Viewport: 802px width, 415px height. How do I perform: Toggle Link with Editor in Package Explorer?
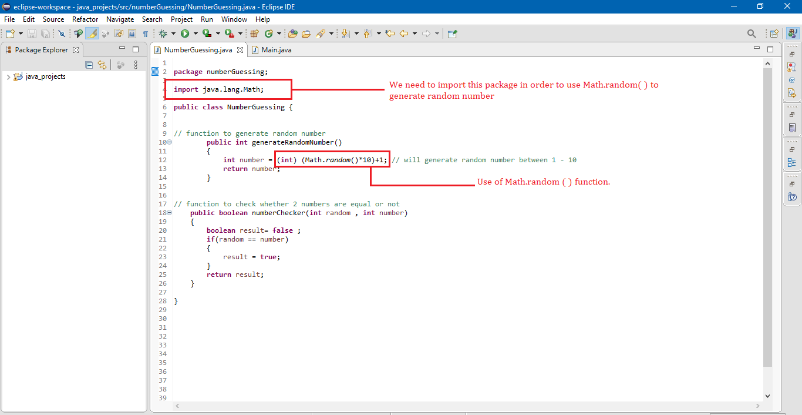pos(102,65)
